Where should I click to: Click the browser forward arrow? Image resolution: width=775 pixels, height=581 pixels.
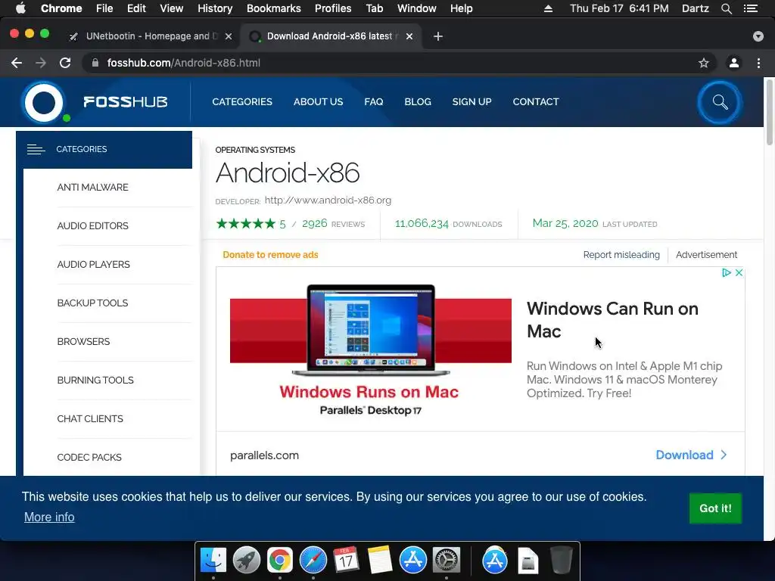tap(41, 63)
